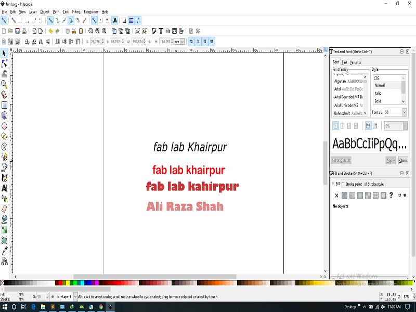Select the Calligraphy pen tool
The image size is (416, 312).
click(4, 178)
